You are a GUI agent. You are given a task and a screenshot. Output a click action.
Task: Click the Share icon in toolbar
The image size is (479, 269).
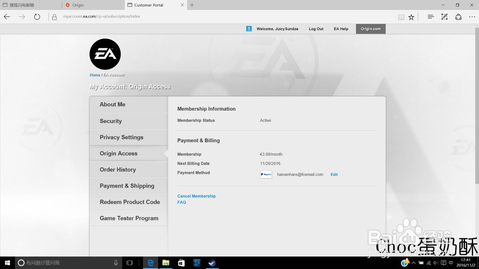click(458, 17)
